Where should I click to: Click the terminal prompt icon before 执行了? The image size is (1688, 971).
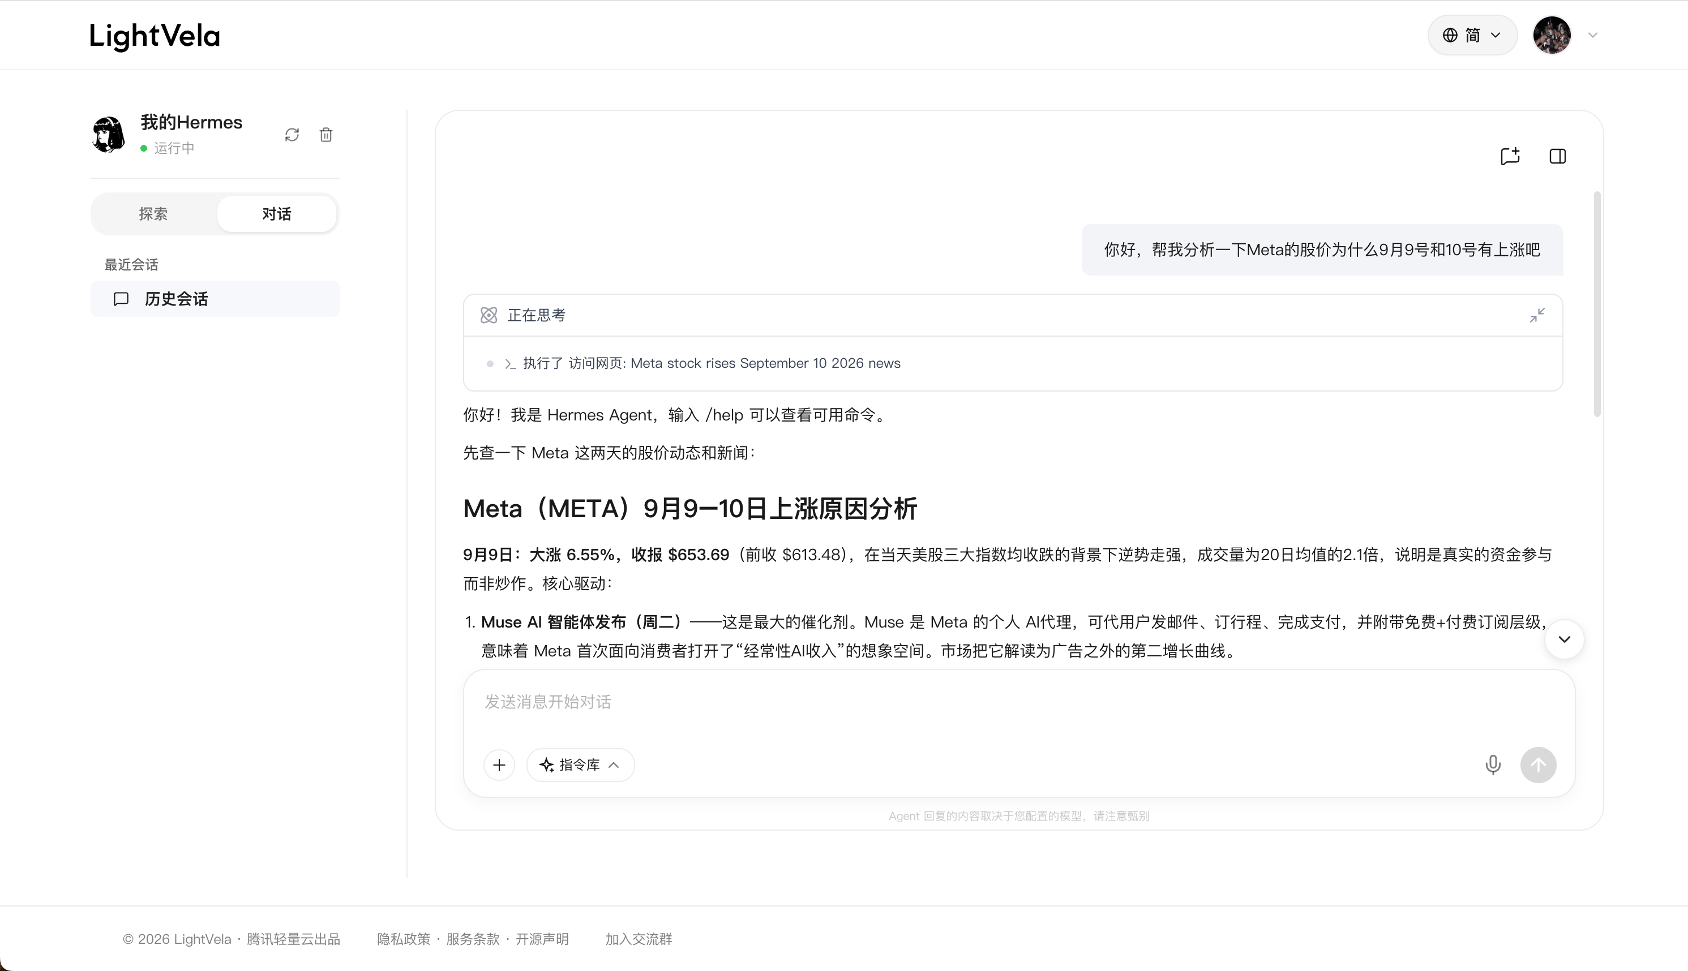510,363
